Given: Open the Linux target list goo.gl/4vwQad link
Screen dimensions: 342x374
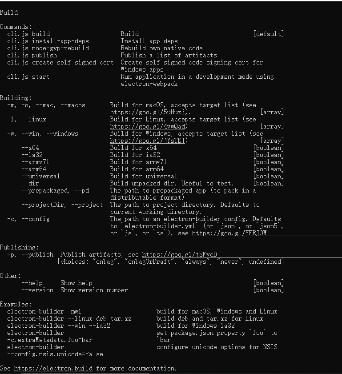Looking at the screenshot, I should click(148, 126).
